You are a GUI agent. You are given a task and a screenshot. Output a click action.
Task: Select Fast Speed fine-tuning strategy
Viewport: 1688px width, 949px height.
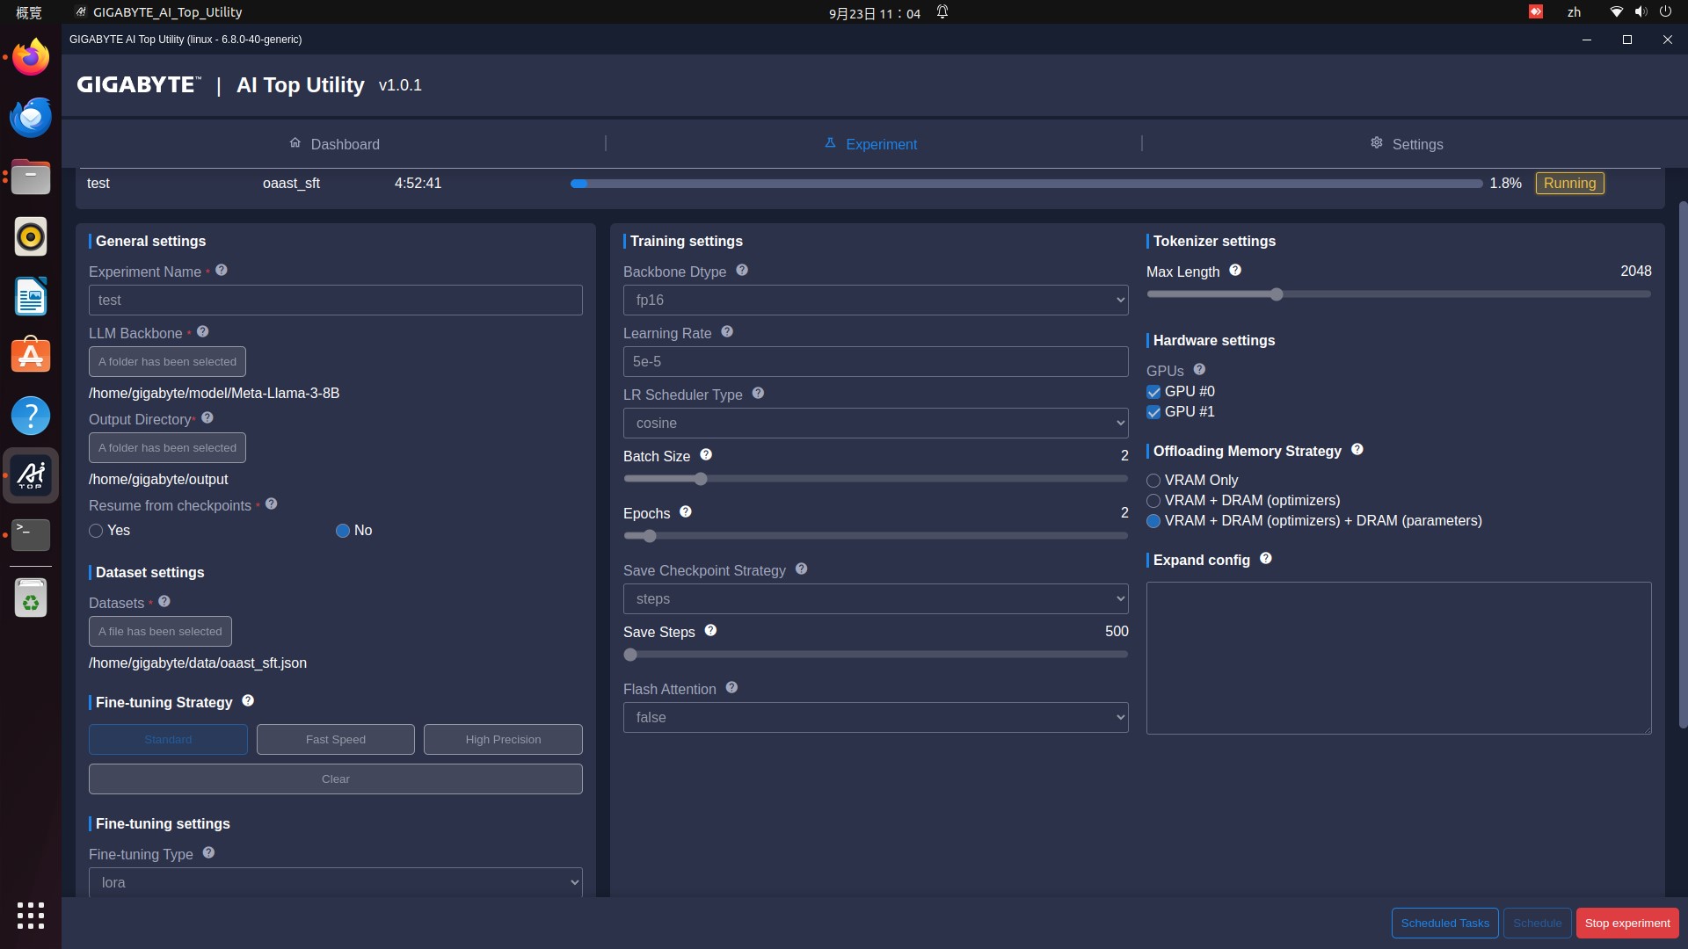(x=335, y=738)
